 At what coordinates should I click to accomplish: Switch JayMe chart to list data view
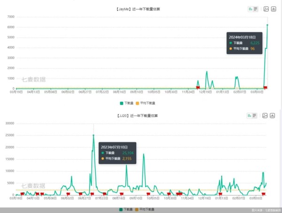256,9
